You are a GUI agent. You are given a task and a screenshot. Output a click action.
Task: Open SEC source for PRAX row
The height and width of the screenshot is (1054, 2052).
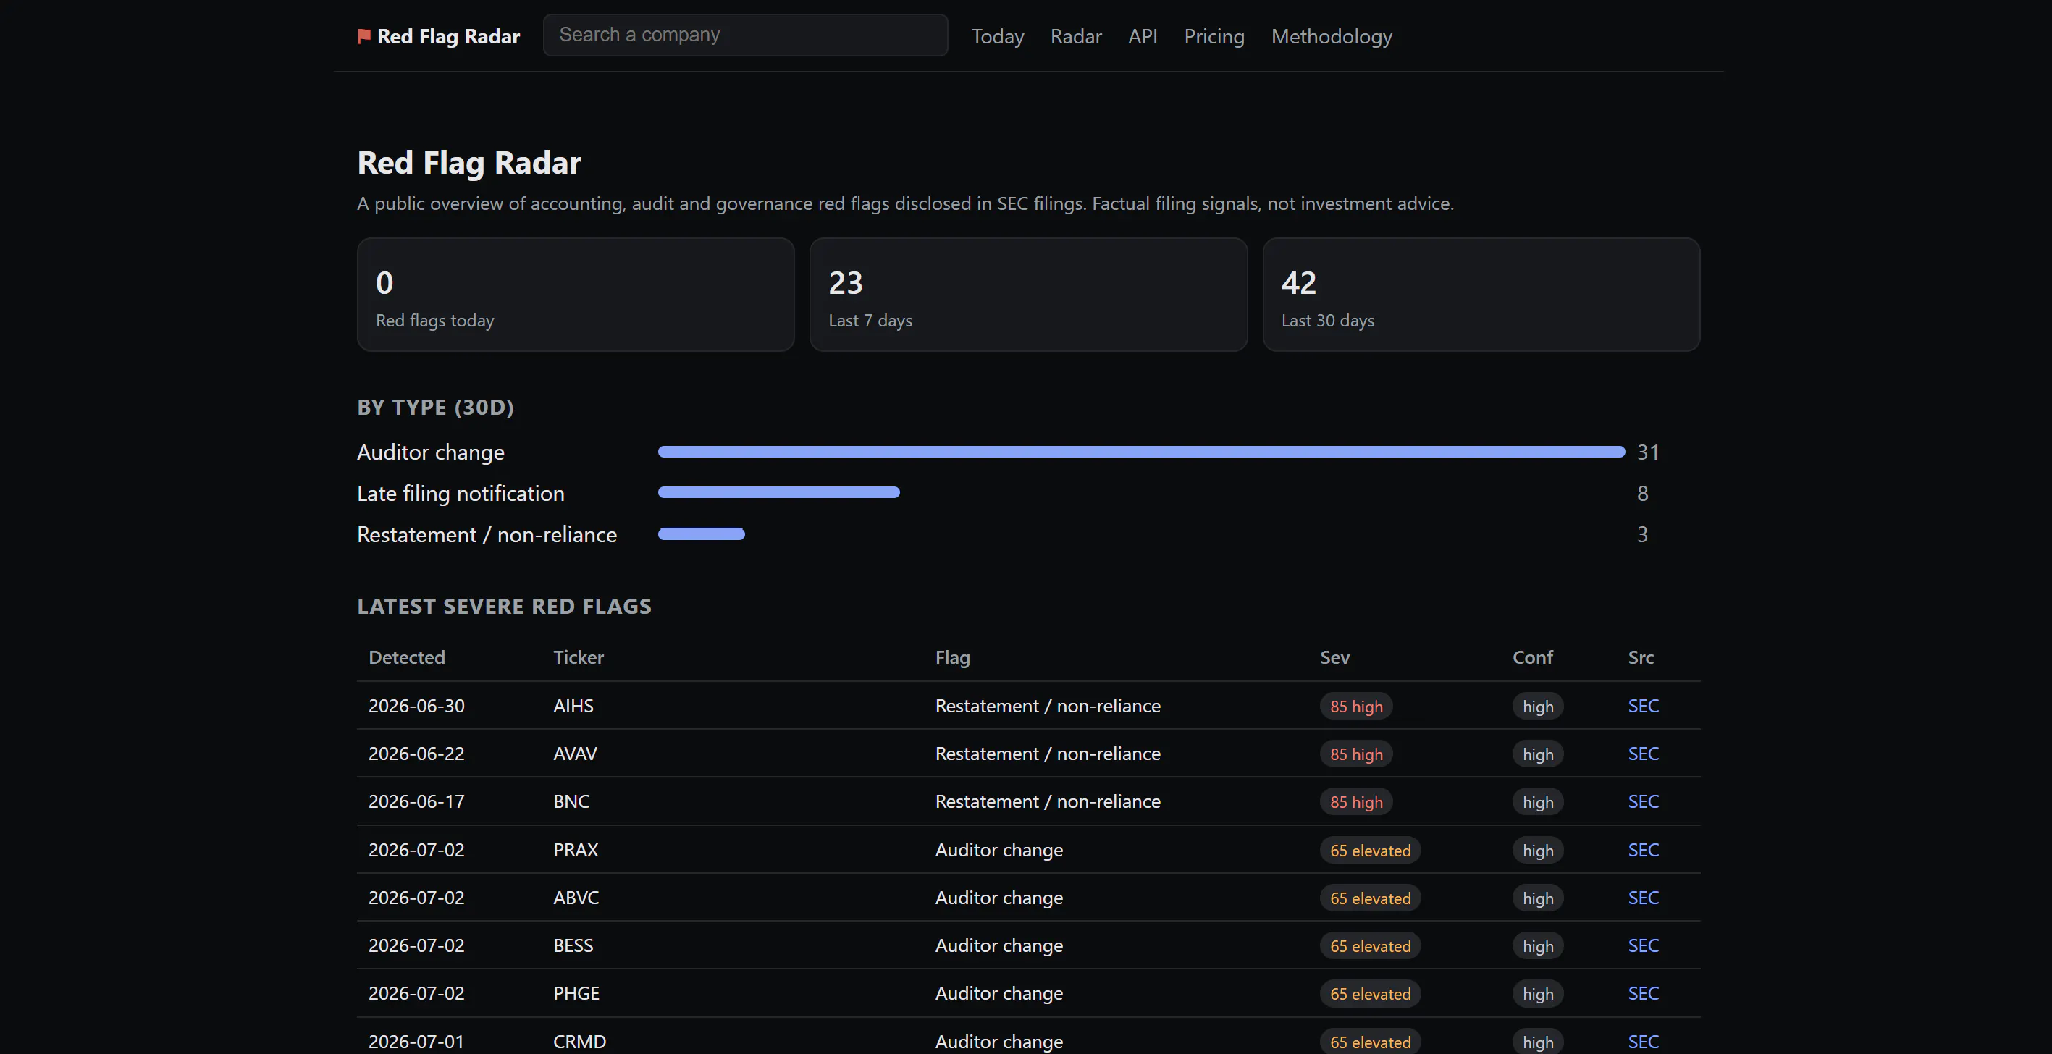coord(1643,850)
